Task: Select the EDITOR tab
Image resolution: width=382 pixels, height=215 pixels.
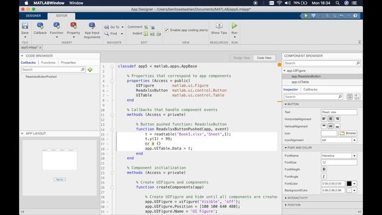Action: (61, 16)
